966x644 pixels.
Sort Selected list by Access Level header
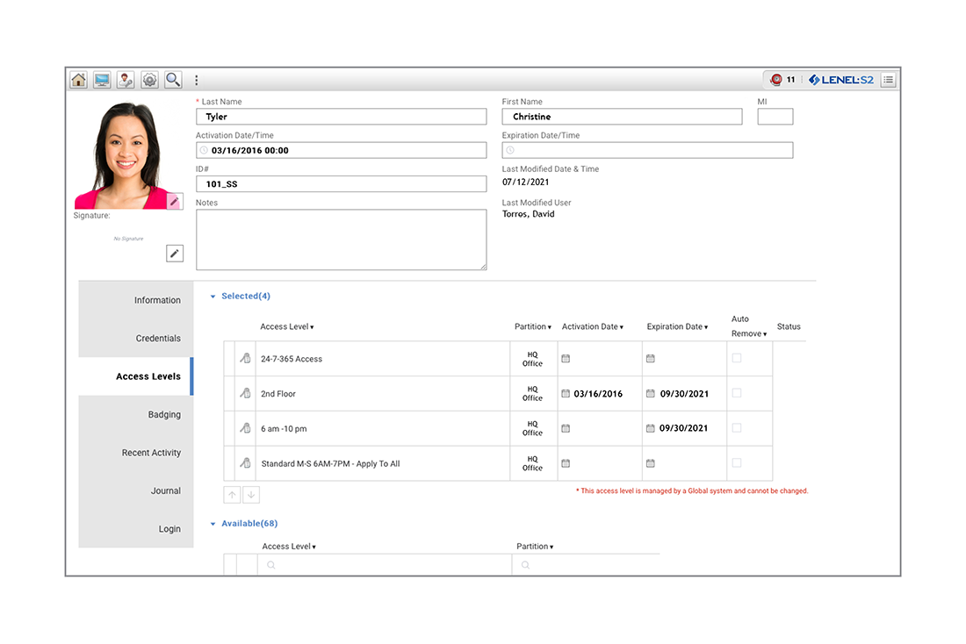[287, 326]
